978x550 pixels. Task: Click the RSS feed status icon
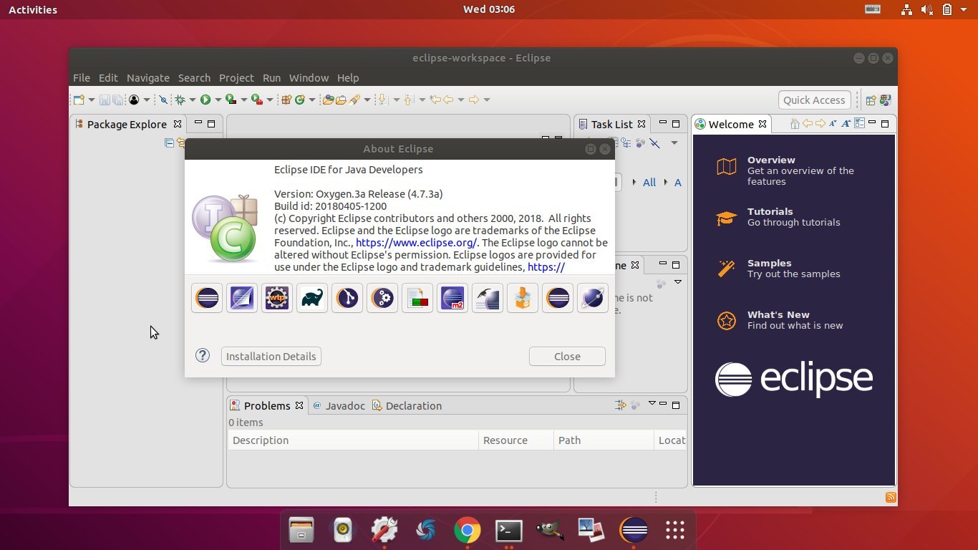(x=891, y=497)
